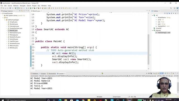Click the Save toolbar icon
179x101 pixels.
tap(5, 8)
